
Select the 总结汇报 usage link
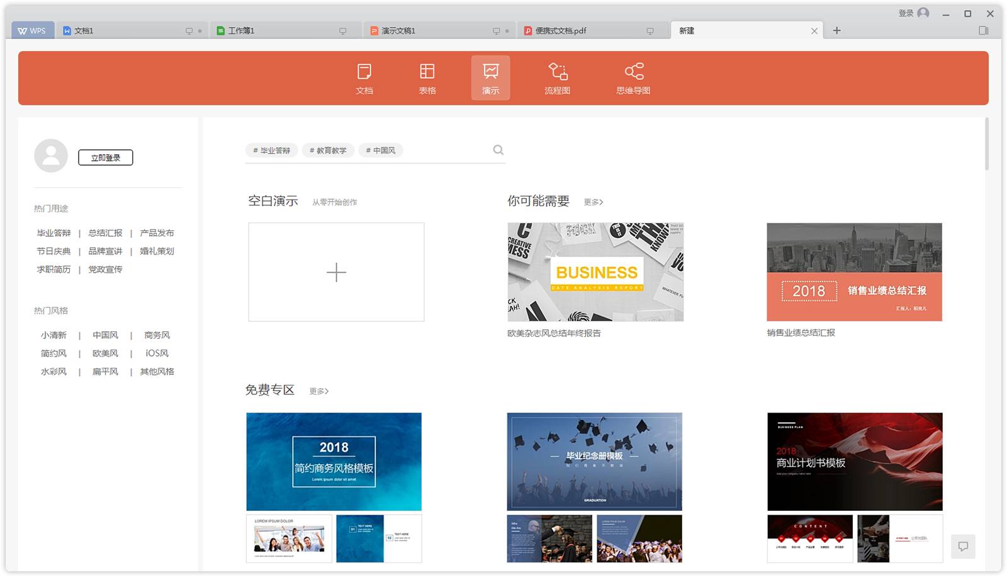click(x=105, y=233)
